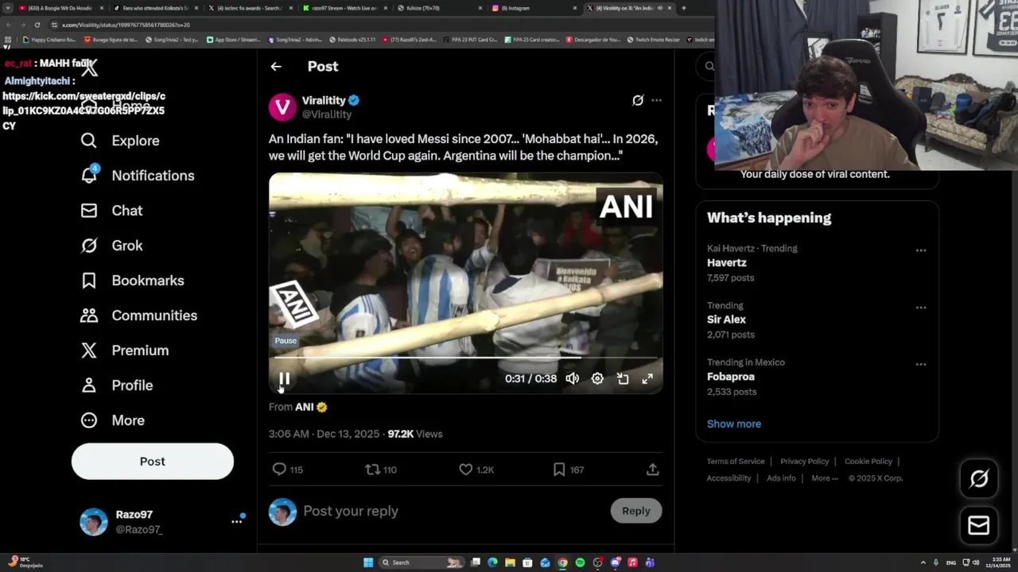Image resolution: width=1018 pixels, height=572 pixels.
Task: Open the floating Grok button
Action: pyautogui.click(x=979, y=478)
